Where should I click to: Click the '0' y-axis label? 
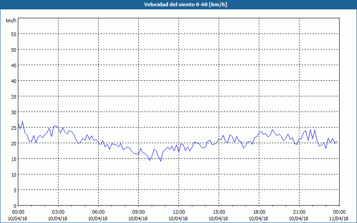15,206
